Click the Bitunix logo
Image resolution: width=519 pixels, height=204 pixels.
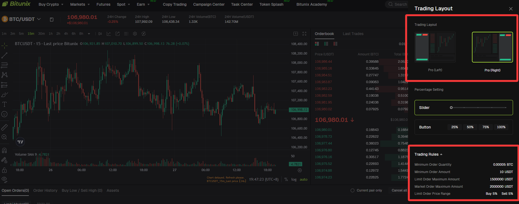tap(15, 4)
